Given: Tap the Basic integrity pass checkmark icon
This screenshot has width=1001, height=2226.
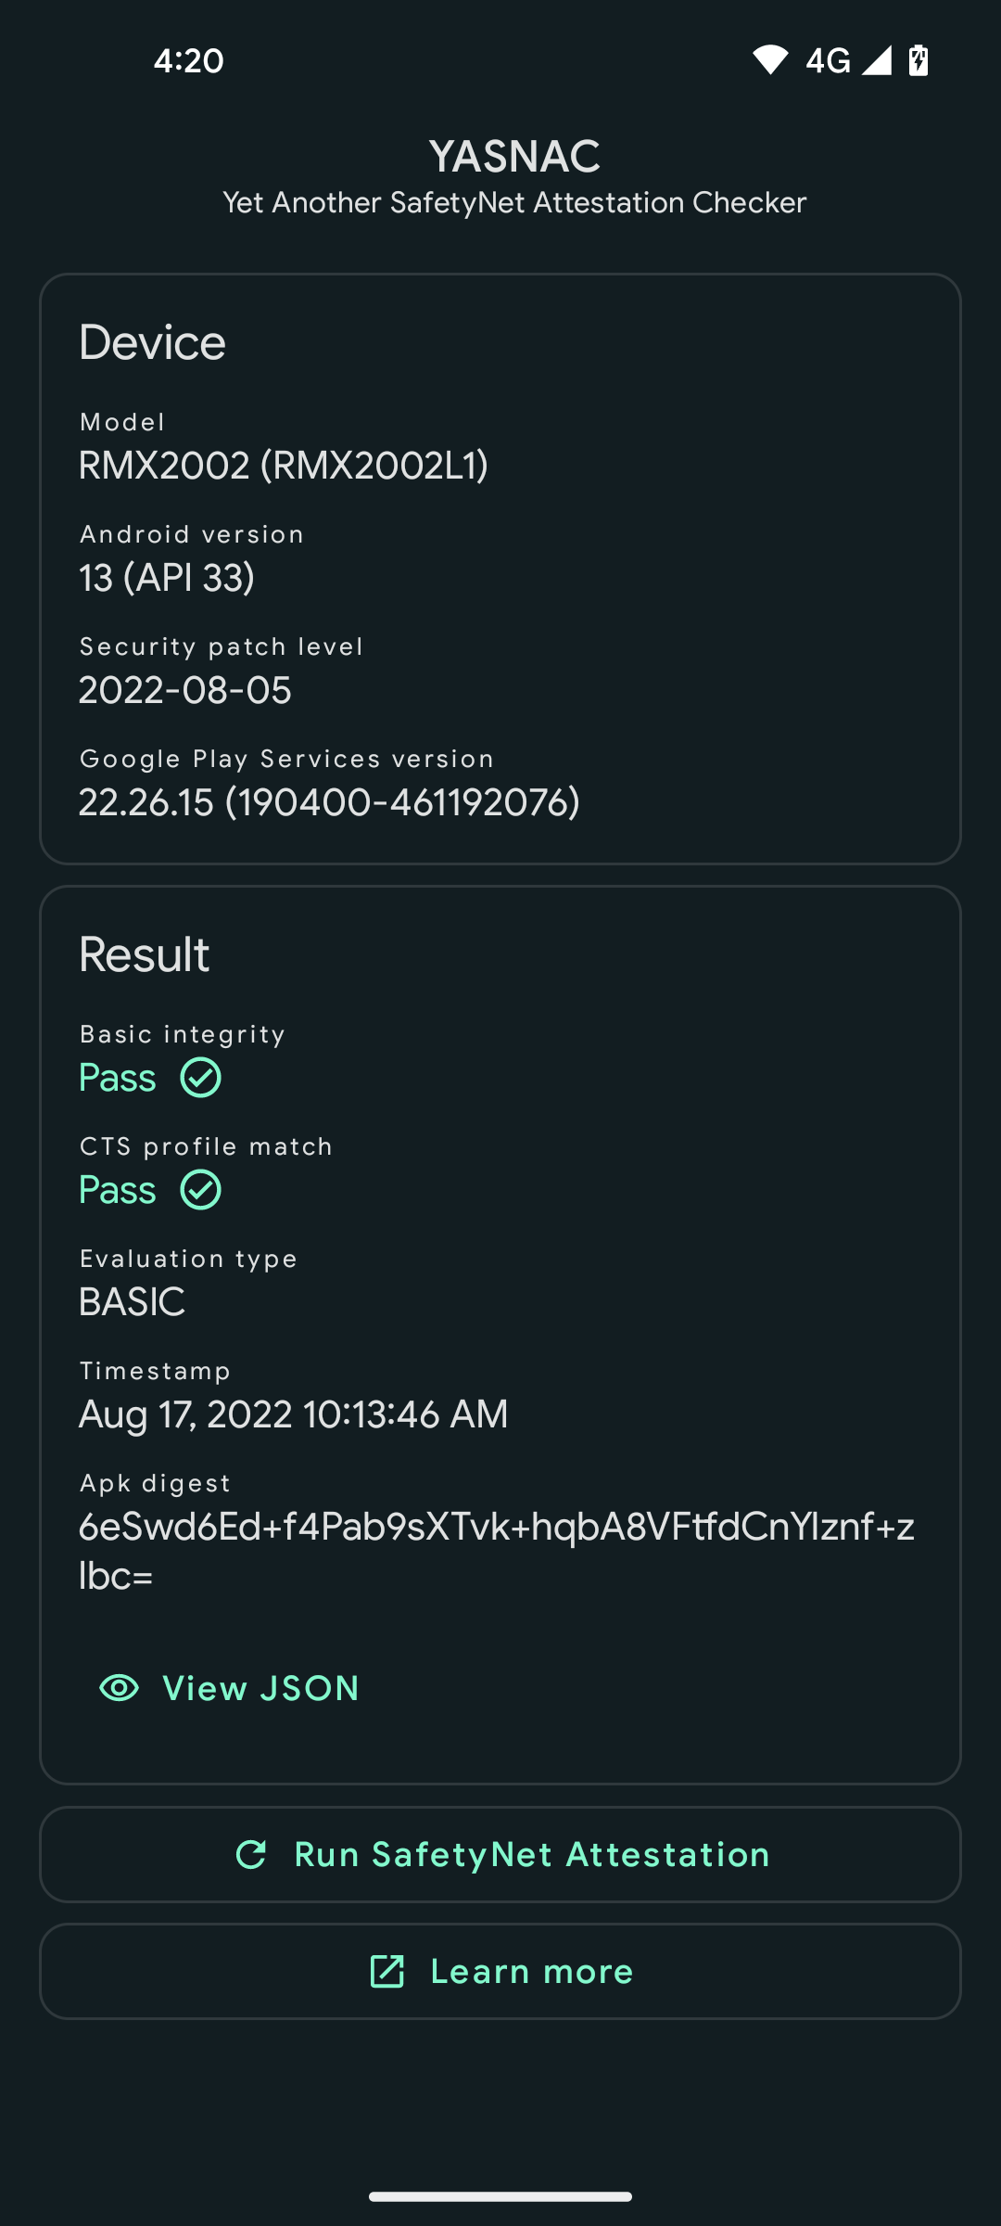Looking at the screenshot, I should point(200,1078).
